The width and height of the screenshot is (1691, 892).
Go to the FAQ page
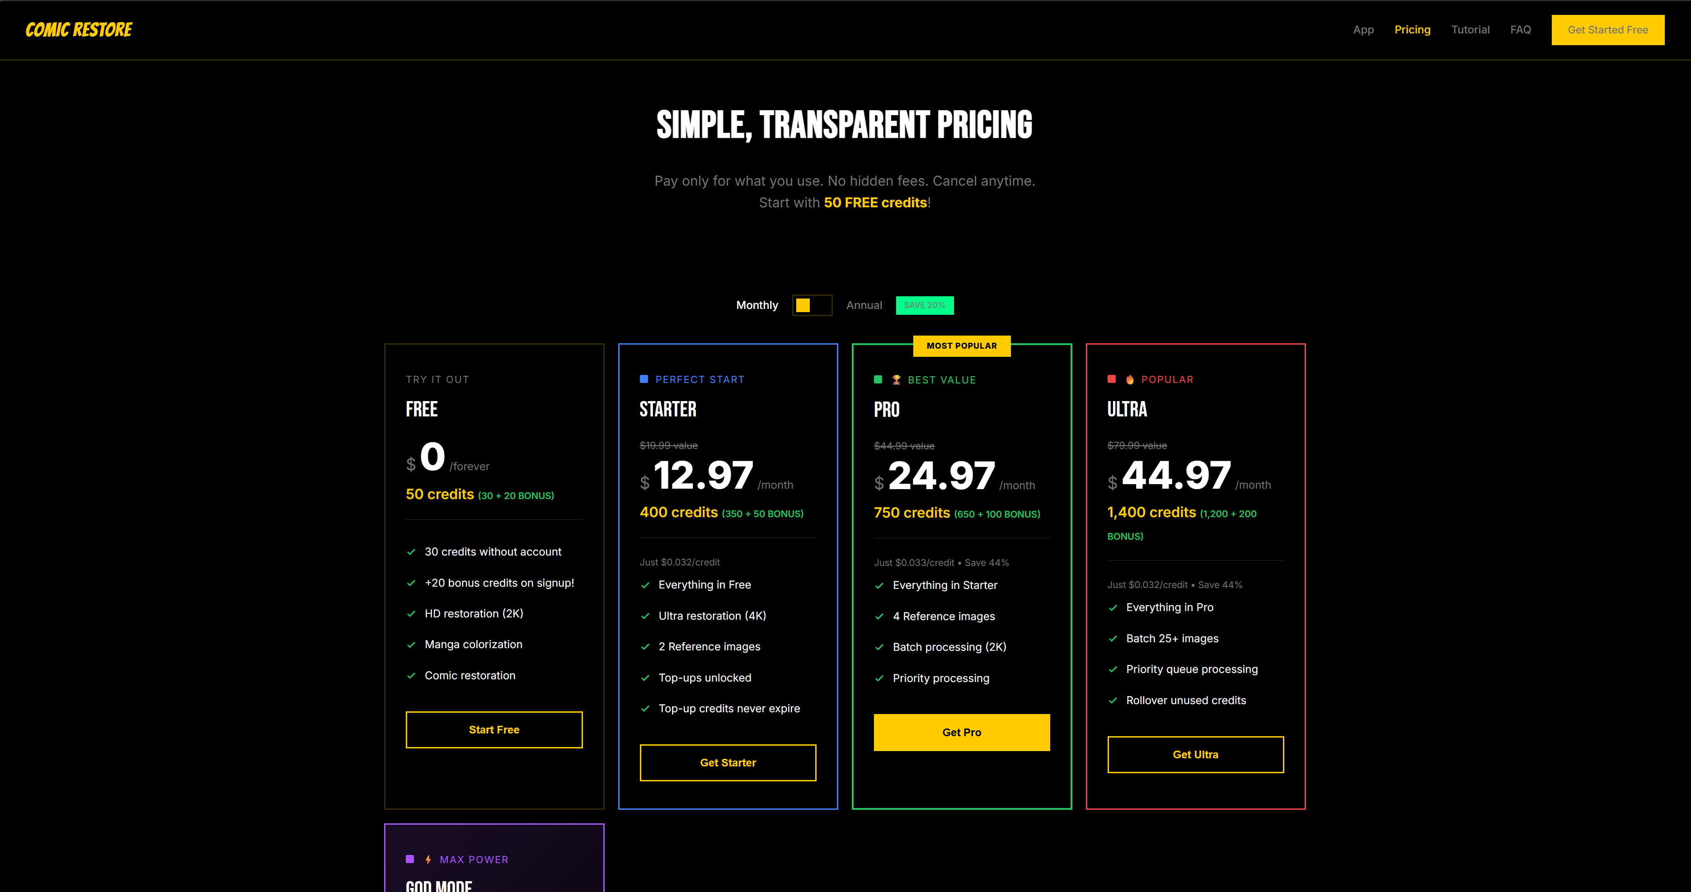tap(1520, 29)
